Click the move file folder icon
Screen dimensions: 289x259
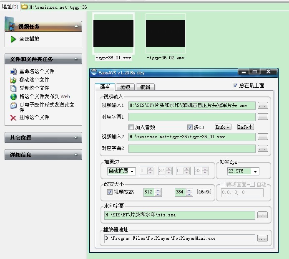pyautogui.click(x=13, y=80)
